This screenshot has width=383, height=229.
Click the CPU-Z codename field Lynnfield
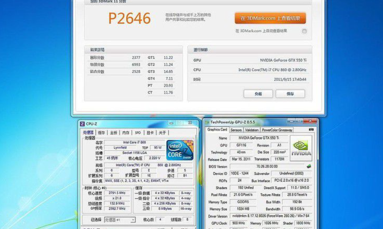tap(120, 148)
